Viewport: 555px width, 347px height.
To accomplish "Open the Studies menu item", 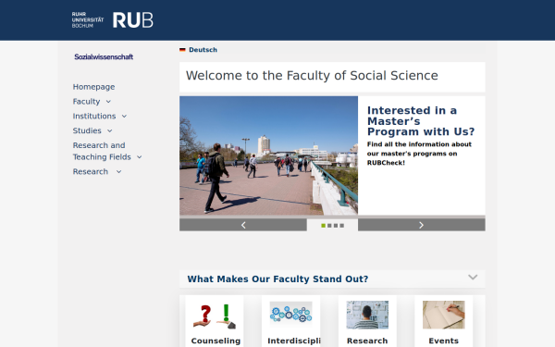I will pos(87,130).
